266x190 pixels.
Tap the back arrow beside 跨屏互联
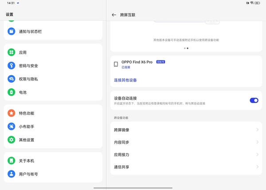pos(114,15)
